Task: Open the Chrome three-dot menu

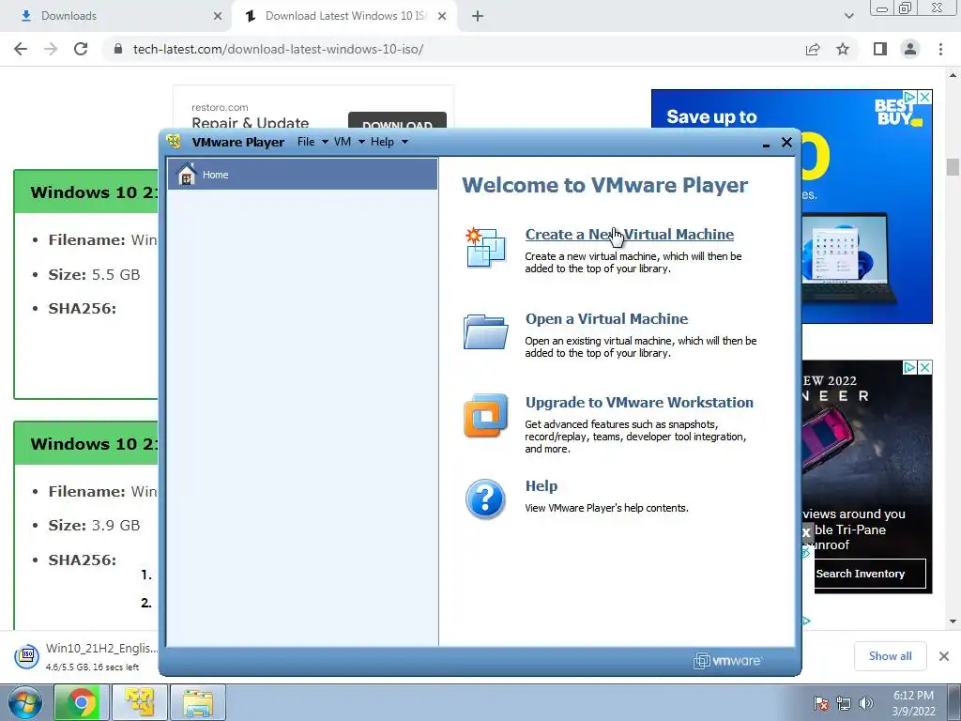Action: pyautogui.click(x=940, y=49)
